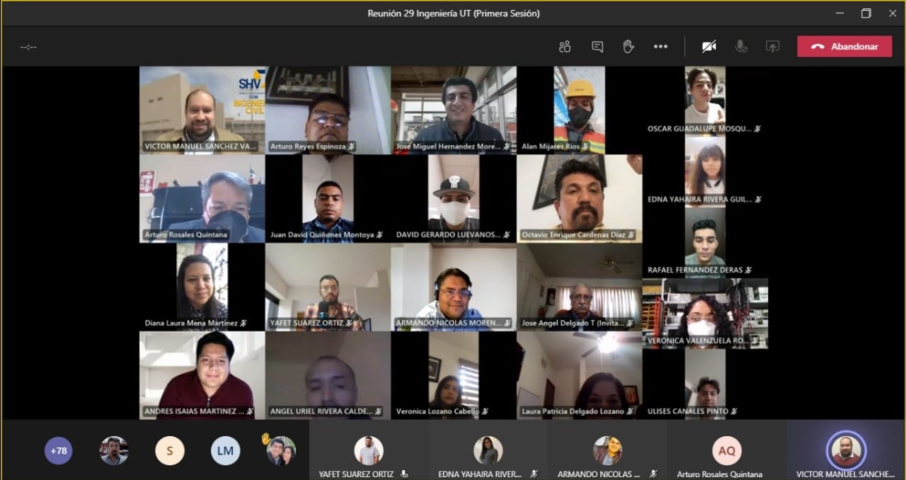906x480 pixels.
Task: Toggle the microphone mute button
Action: click(x=741, y=47)
